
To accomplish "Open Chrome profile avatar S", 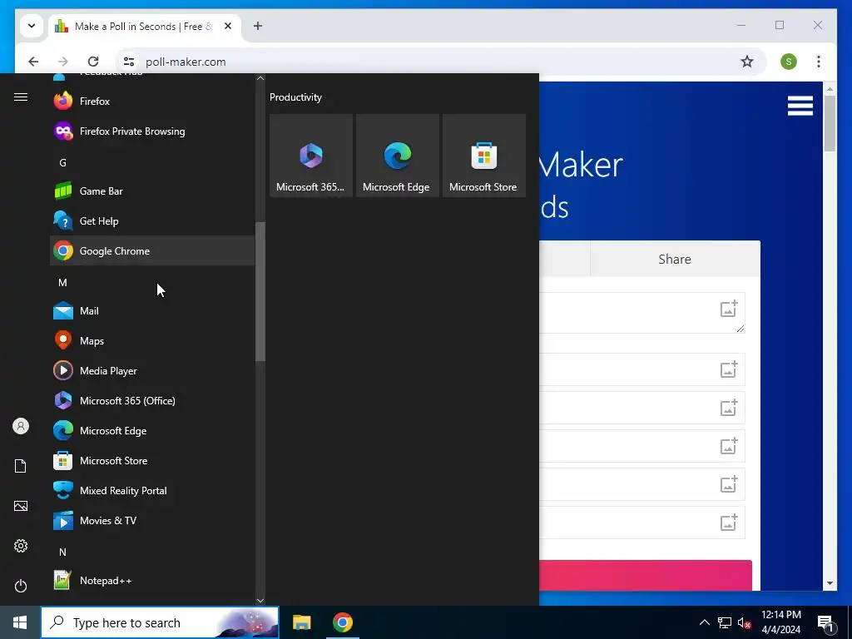I will point(789,62).
